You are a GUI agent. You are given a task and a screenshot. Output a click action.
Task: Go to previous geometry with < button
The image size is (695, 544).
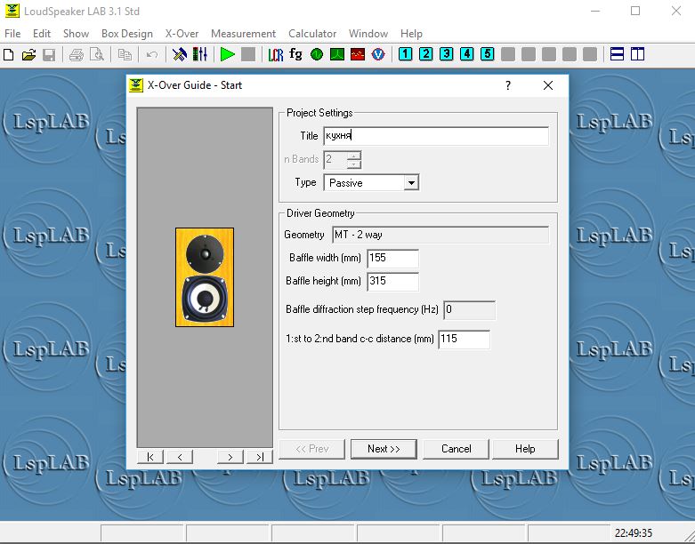(180, 457)
